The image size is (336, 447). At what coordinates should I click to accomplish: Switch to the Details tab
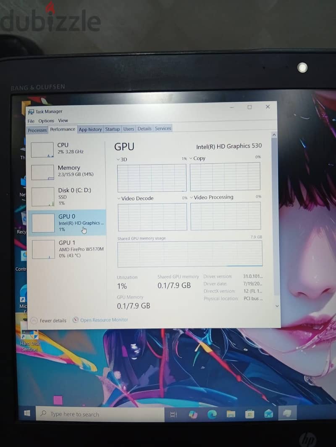[x=144, y=129]
